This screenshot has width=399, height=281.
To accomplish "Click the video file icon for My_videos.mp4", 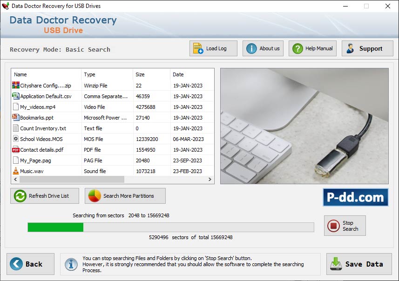I will (16, 107).
